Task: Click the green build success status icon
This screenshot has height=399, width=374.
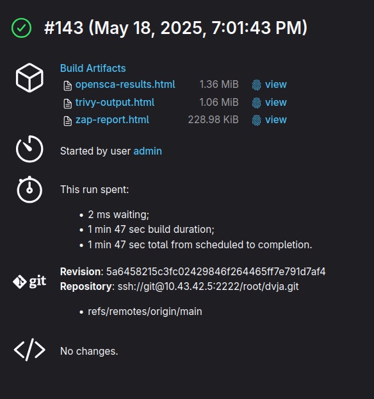Action: point(21,28)
